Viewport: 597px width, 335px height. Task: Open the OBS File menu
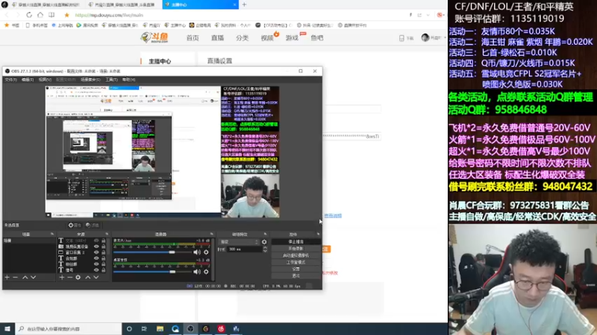[10, 80]
